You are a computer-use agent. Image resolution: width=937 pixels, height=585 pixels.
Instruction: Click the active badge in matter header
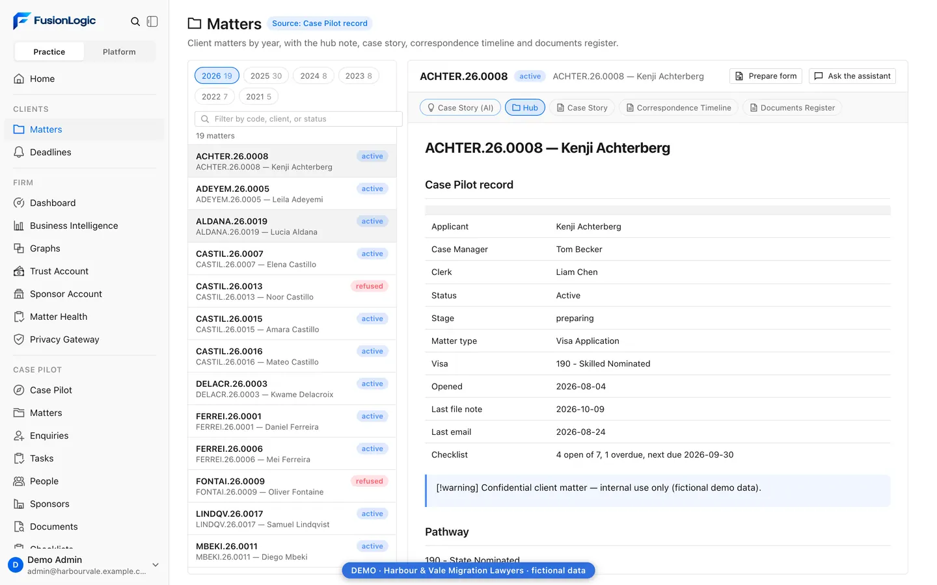pos(530,76)
